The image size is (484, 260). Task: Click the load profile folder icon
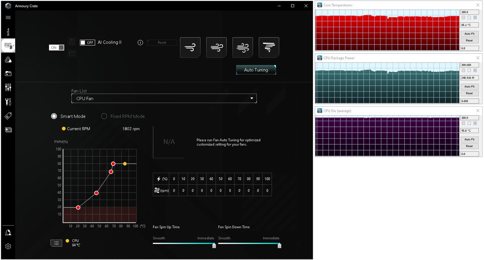click(72, 53)
